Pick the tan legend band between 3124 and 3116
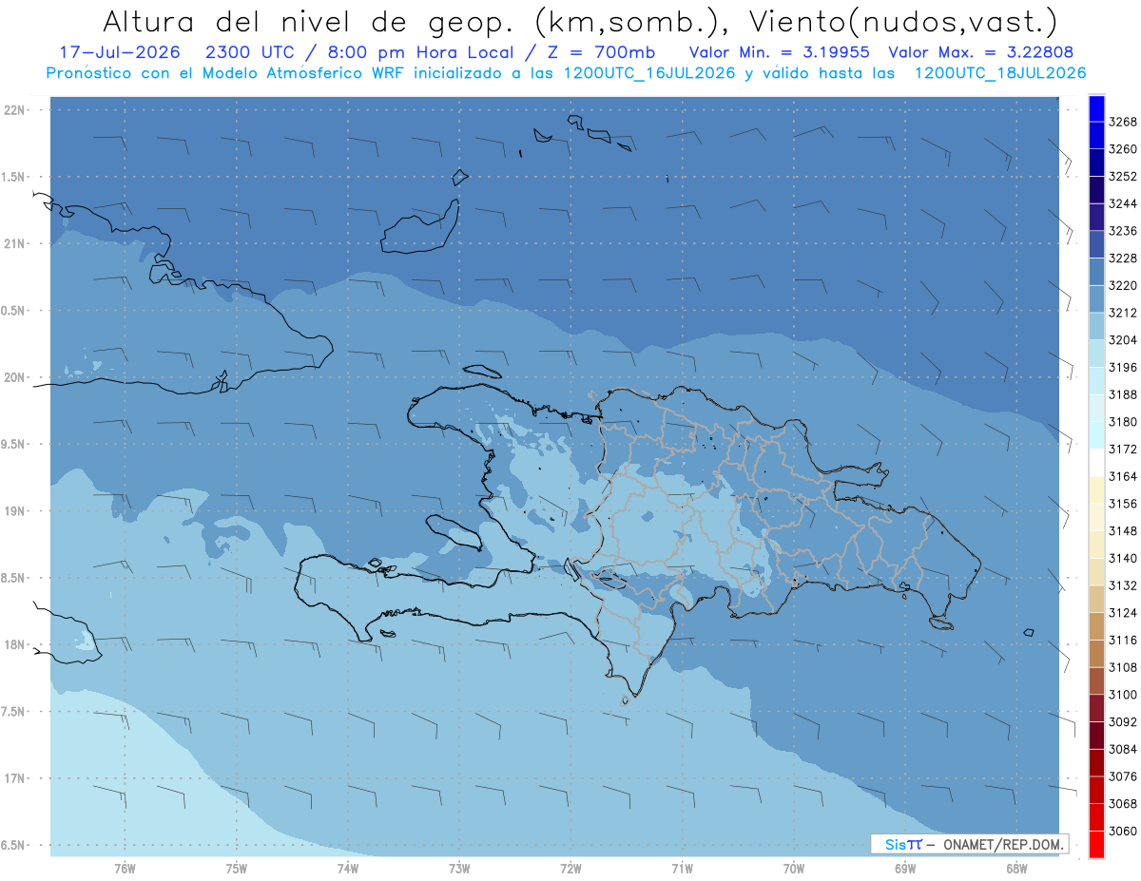Screen dimensions: 1141x881 tap(1096, 626)
